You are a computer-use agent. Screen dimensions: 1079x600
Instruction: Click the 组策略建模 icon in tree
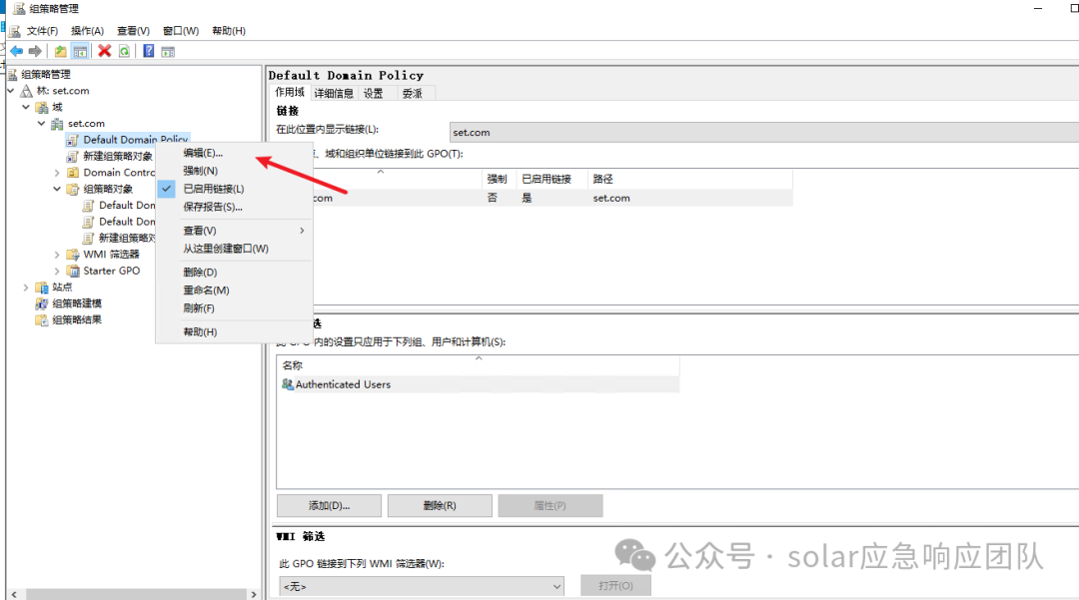(42, 303)
